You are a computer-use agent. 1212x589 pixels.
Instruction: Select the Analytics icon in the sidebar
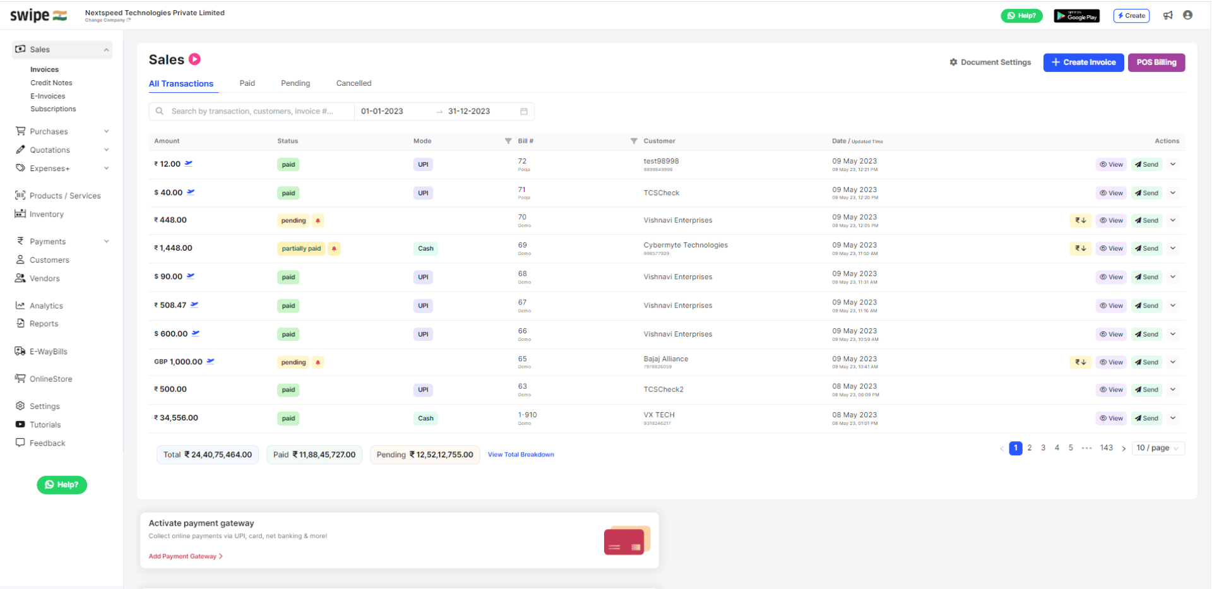20,306
